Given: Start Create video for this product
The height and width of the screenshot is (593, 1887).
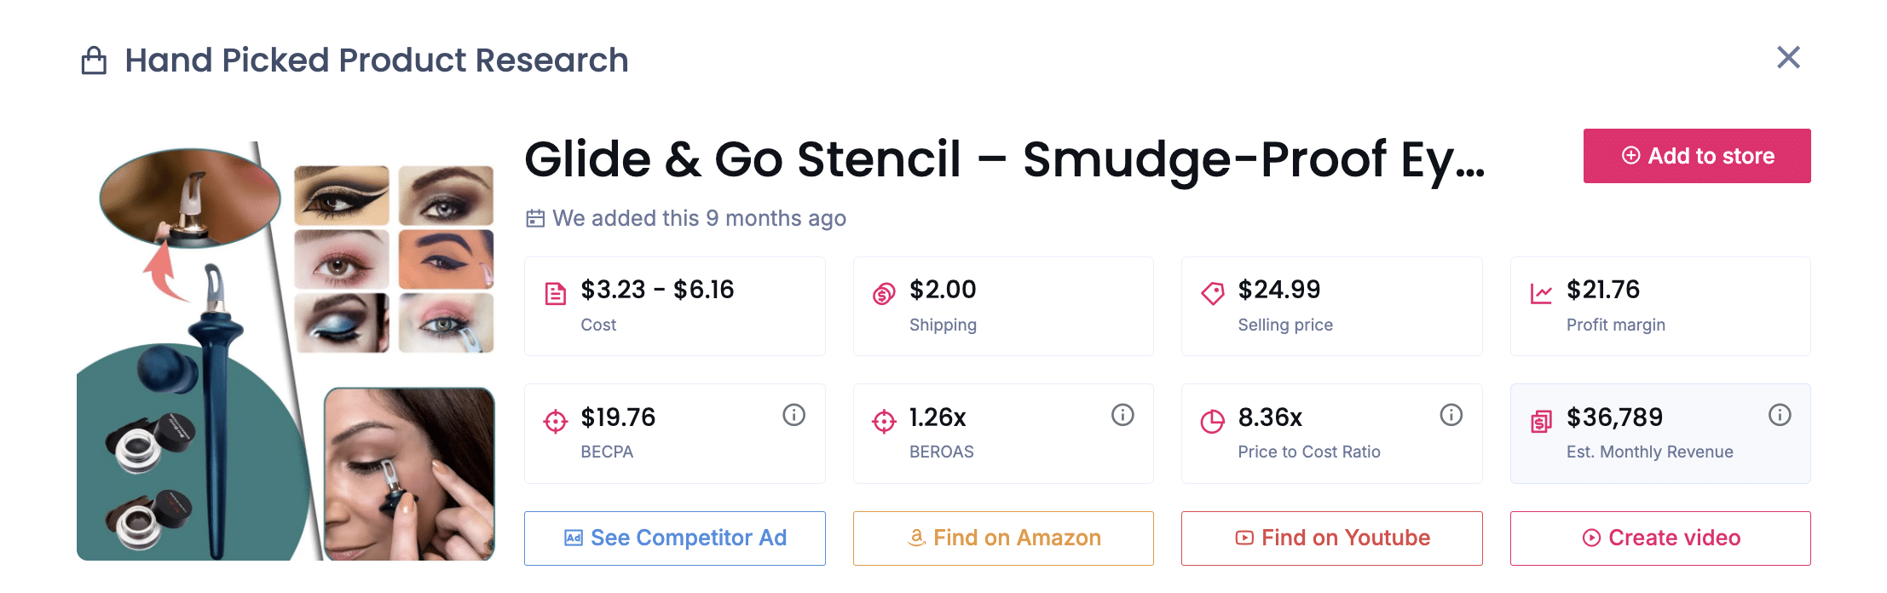Looking at the screenshot, I should tap(1660, 538).
